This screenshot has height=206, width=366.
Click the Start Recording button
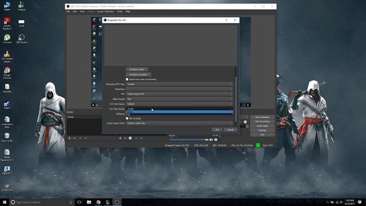262,121
